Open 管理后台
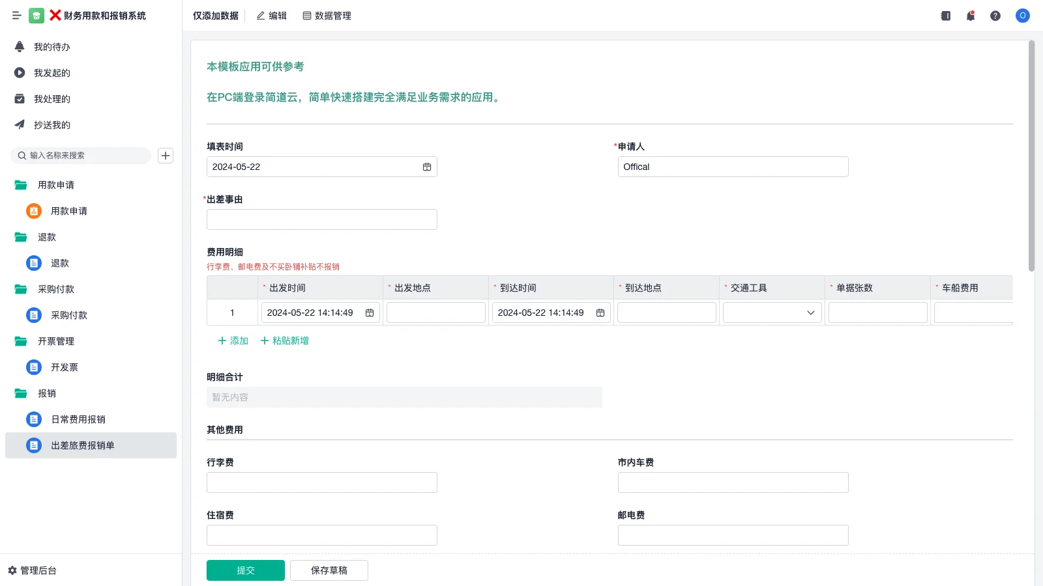 click(32, 570)
